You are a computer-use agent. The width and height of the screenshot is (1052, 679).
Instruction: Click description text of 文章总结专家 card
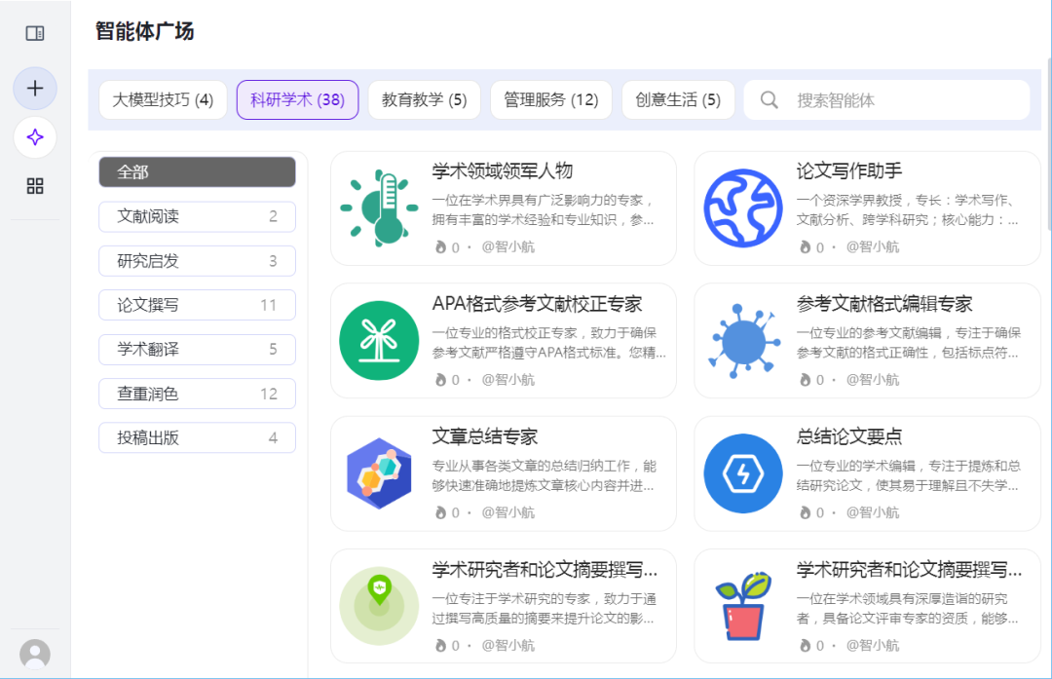click(x=545, y=475)
